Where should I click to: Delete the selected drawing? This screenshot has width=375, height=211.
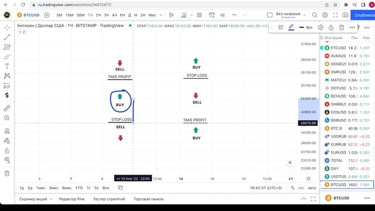click(342, 28)
